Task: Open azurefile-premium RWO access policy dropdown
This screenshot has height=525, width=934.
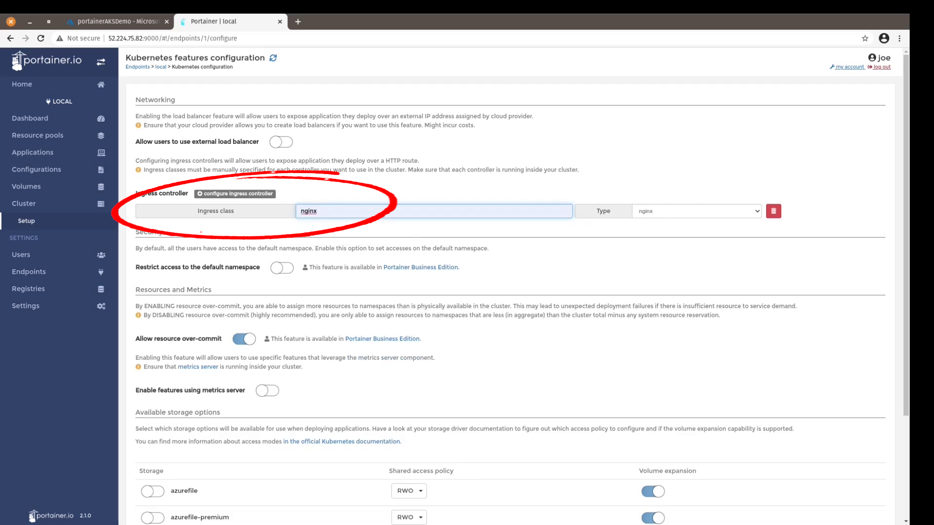Action: click(x=409, y=517)
